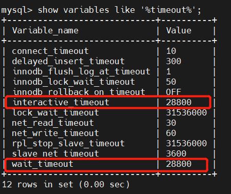This screenshot has width=231, height=194.
Task: Click delayed_insert_timeout value 300
Action: [x=174, y=61]
